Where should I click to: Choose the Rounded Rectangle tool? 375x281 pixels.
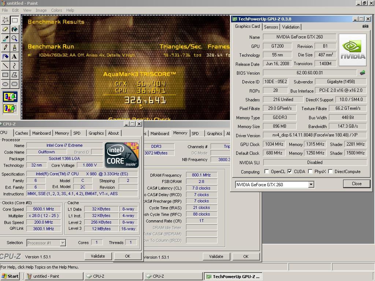15,84
